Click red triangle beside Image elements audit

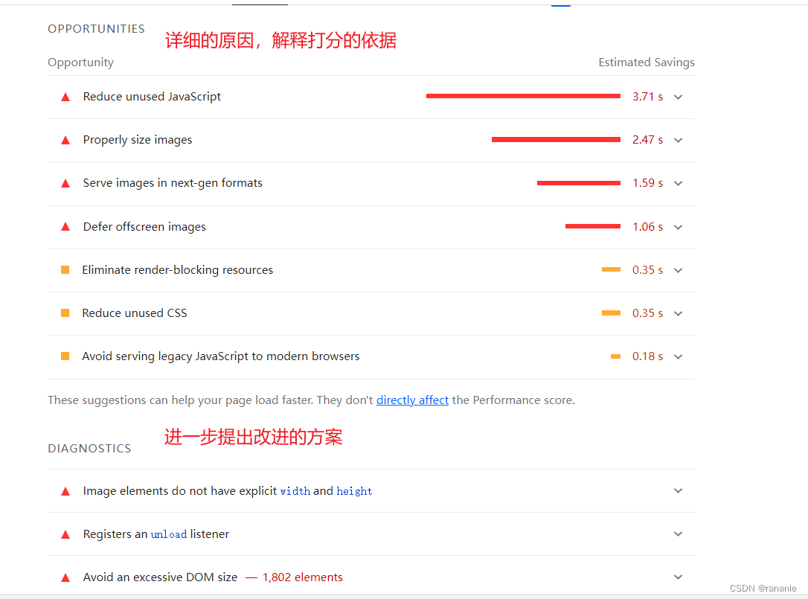coord(65,491)
